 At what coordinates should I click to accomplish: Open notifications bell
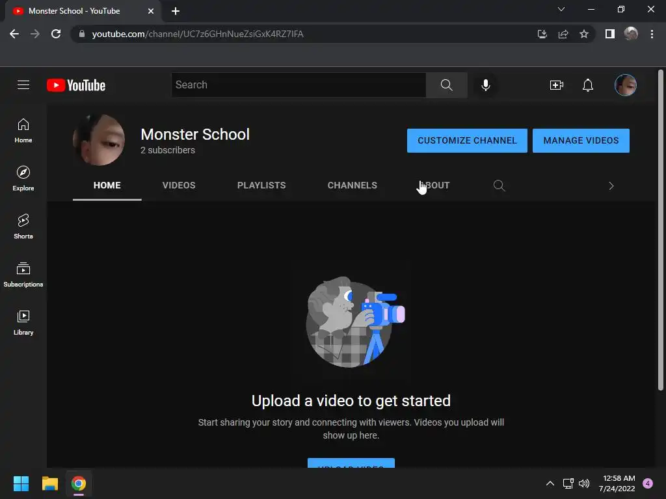(x=588, y=85)
